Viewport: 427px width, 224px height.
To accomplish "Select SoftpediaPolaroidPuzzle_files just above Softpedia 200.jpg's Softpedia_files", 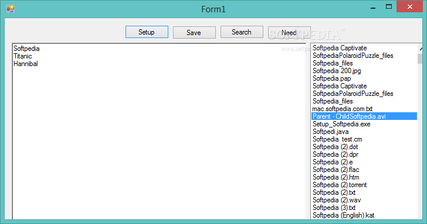I will 364,56.
